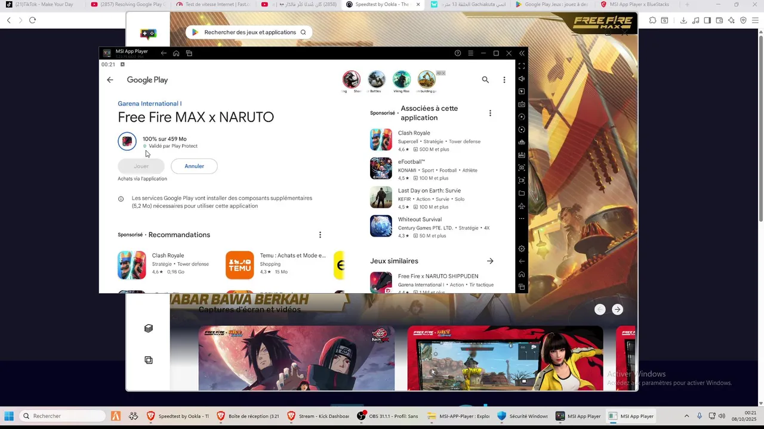
Task: Open the help question mark icon in MSI App Player
Action: pos(458,53)
